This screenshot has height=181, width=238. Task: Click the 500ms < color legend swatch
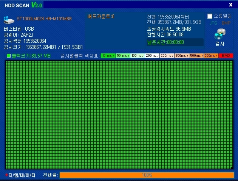(211, 56)
